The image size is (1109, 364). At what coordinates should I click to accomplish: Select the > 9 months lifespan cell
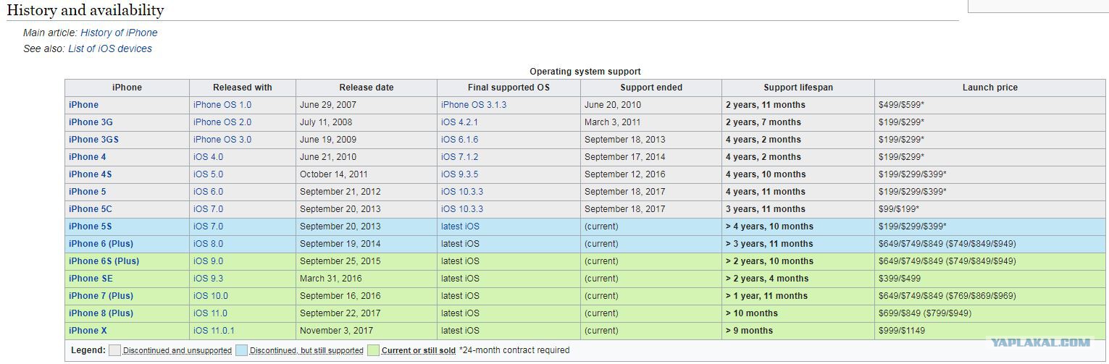tap(798, 331)
